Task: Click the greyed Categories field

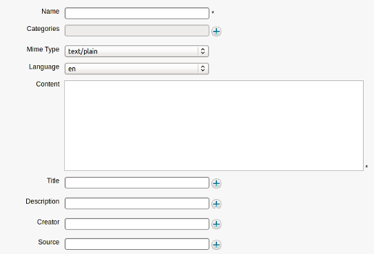Action: pos(137,31)
